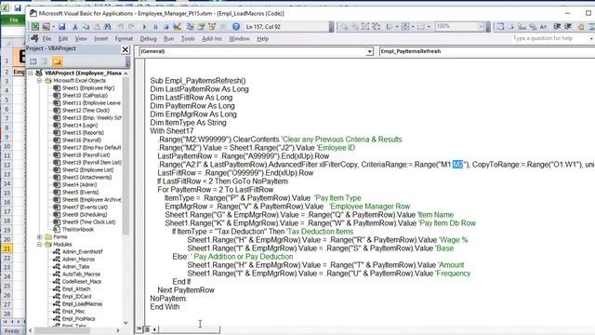Select the Empl_IDCard module
This screenshot has height=335, width=595.
pos(76,296)
